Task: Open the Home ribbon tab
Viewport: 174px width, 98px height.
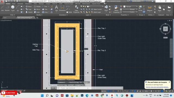Action: pyautogui.click(x=8, y=4)
